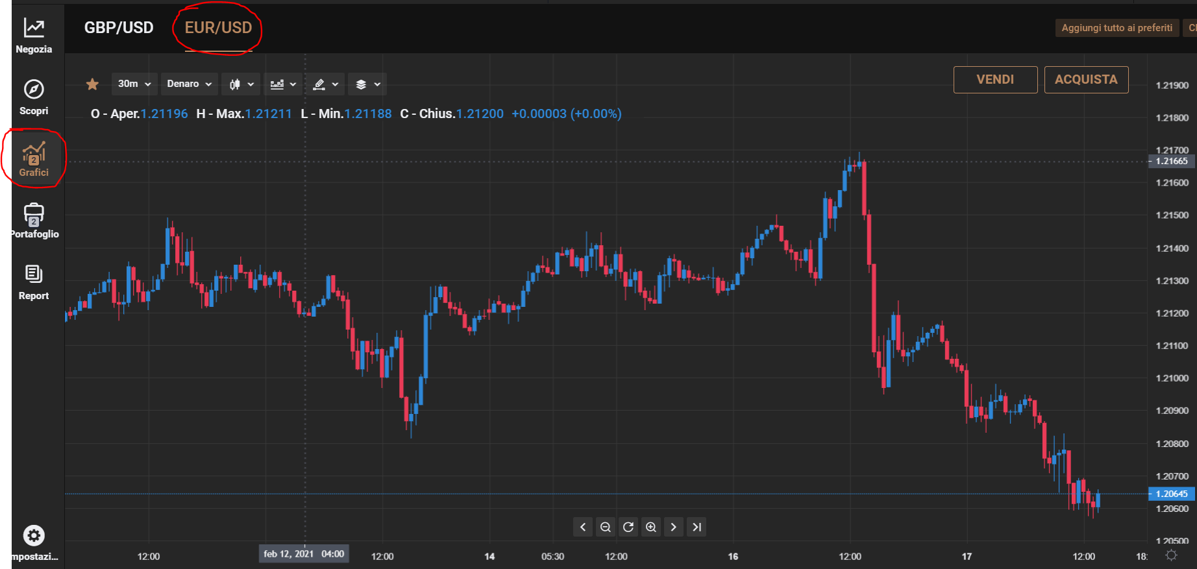Click the VENDI sell button
The image size is (1197, 569).
pyautogui.click(x=995, y=79)
